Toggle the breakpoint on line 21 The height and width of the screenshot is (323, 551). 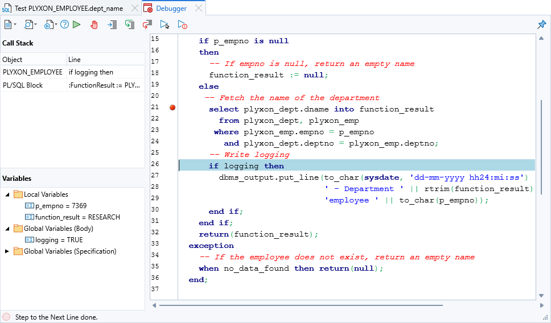172,107
